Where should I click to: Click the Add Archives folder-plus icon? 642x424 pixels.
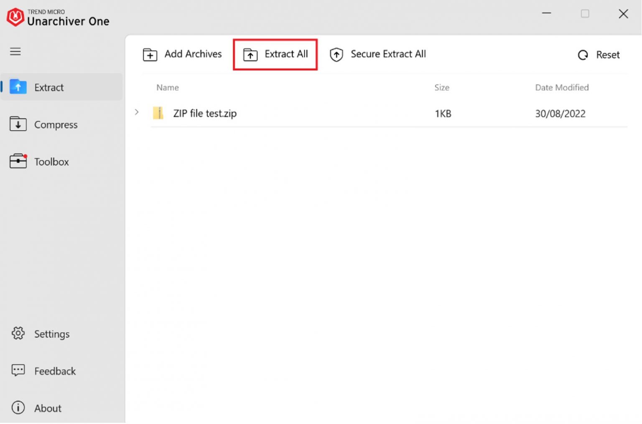150,55
